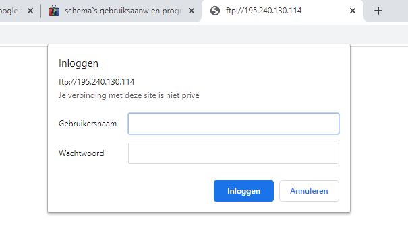Click the globe icon on ftp tab
This screenshot has width=408, height=242.
pos(215,11)
